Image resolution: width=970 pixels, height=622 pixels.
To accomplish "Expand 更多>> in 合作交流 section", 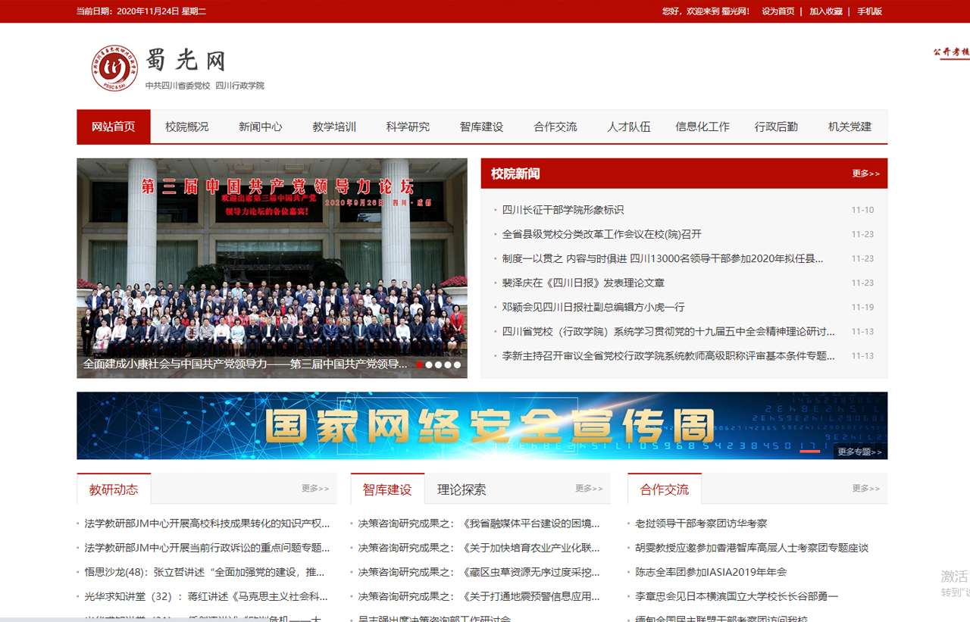I will [865, 489].
